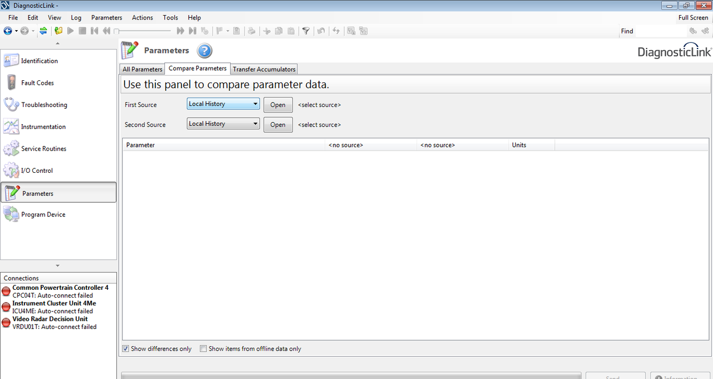Click the Units column header
713x379 pixels.
[x=532, y=145]
